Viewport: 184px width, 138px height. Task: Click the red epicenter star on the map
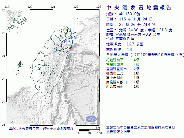71,47
